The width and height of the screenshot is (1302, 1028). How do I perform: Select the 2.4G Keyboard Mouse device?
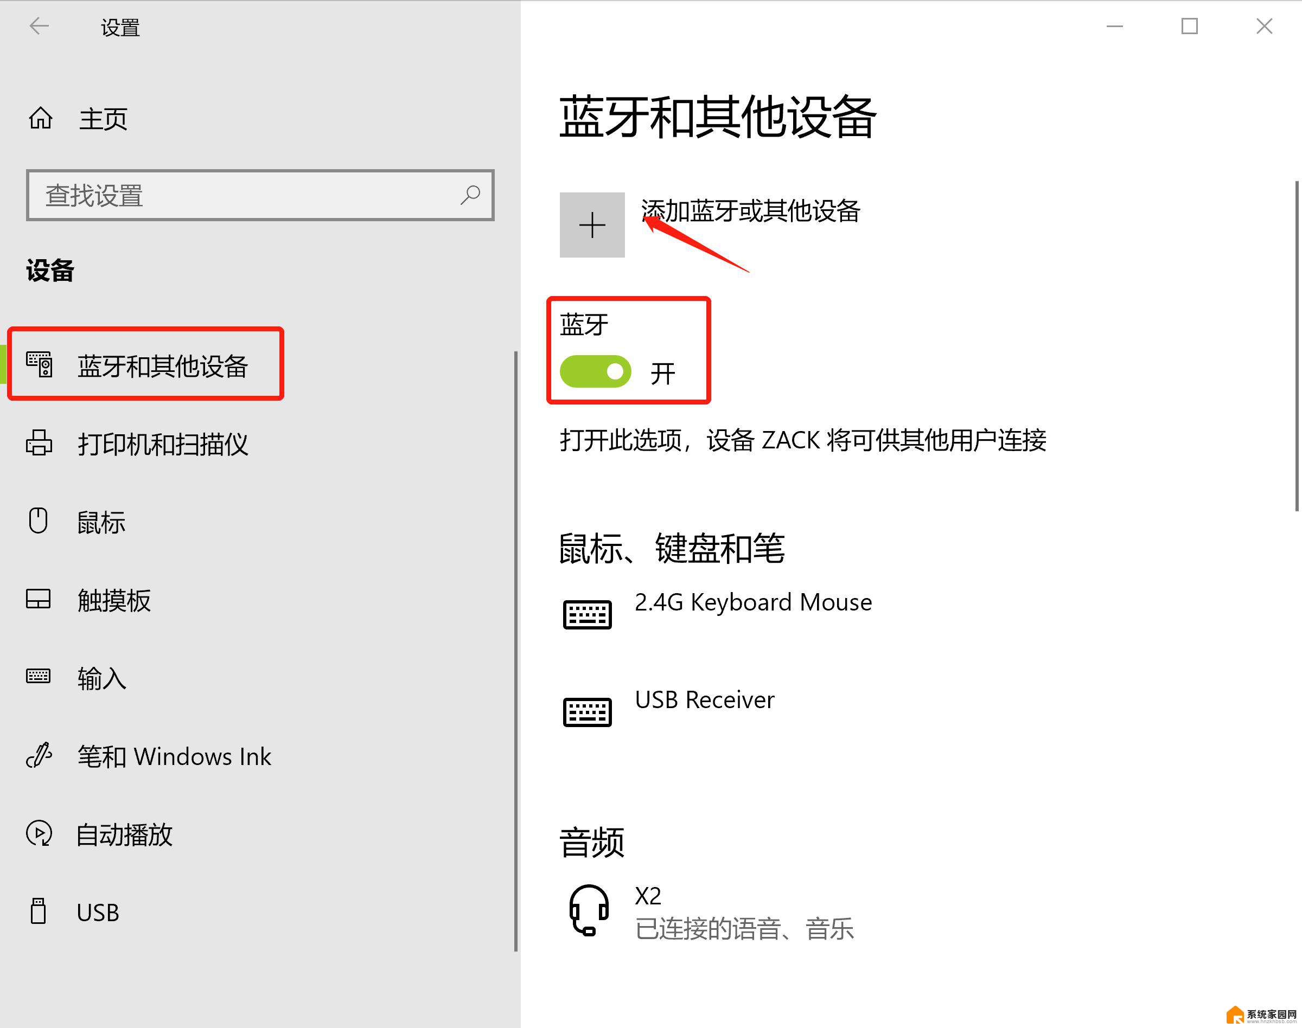753,602
